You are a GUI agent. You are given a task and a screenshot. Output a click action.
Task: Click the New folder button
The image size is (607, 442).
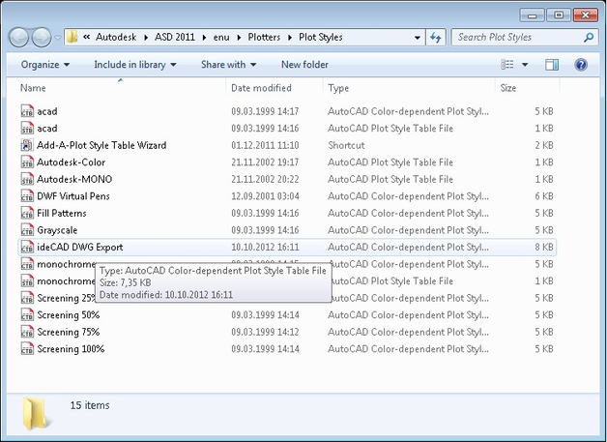click(304, 65)
